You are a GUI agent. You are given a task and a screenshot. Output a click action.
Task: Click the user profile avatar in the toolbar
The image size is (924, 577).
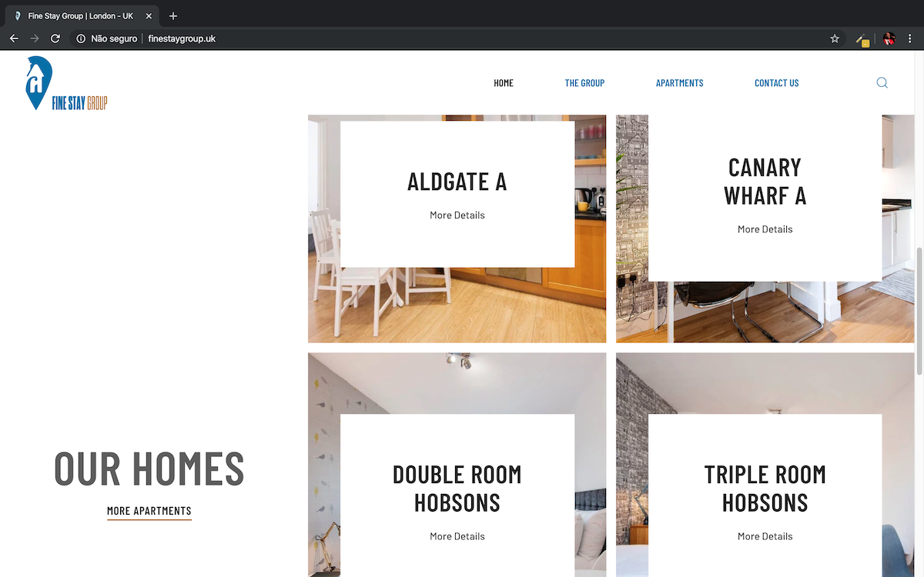pyautogui.click(x=889, y=38)
